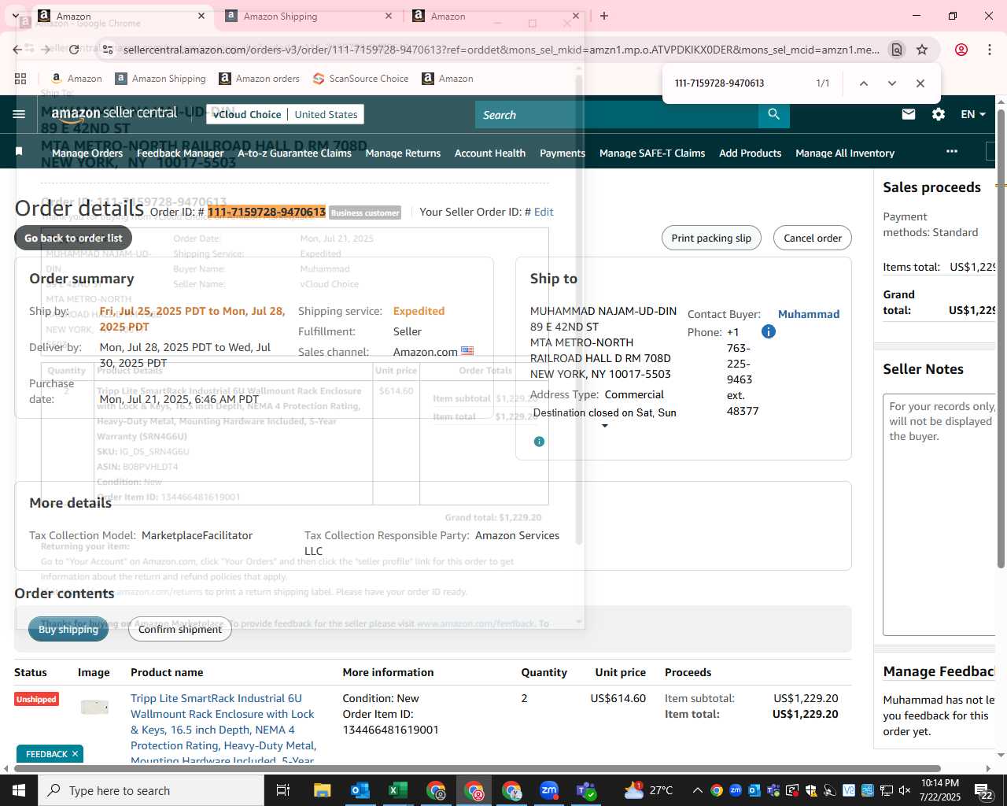Open Task View from the taskbar

click(283, 790)
